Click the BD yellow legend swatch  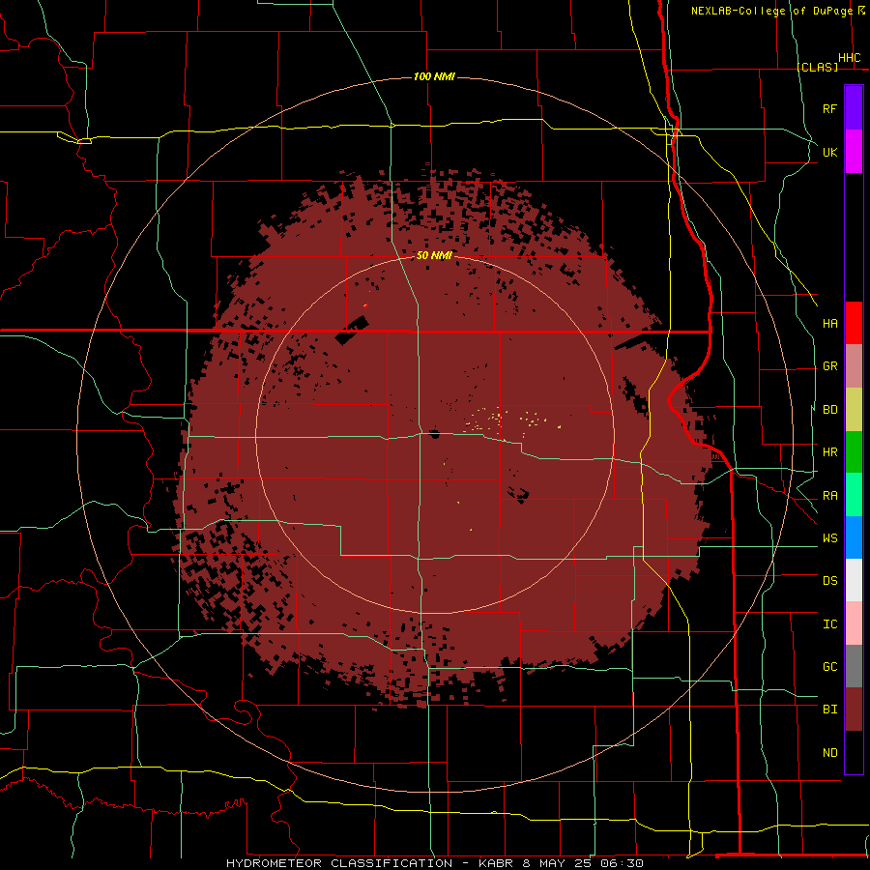tap(854, 410)
